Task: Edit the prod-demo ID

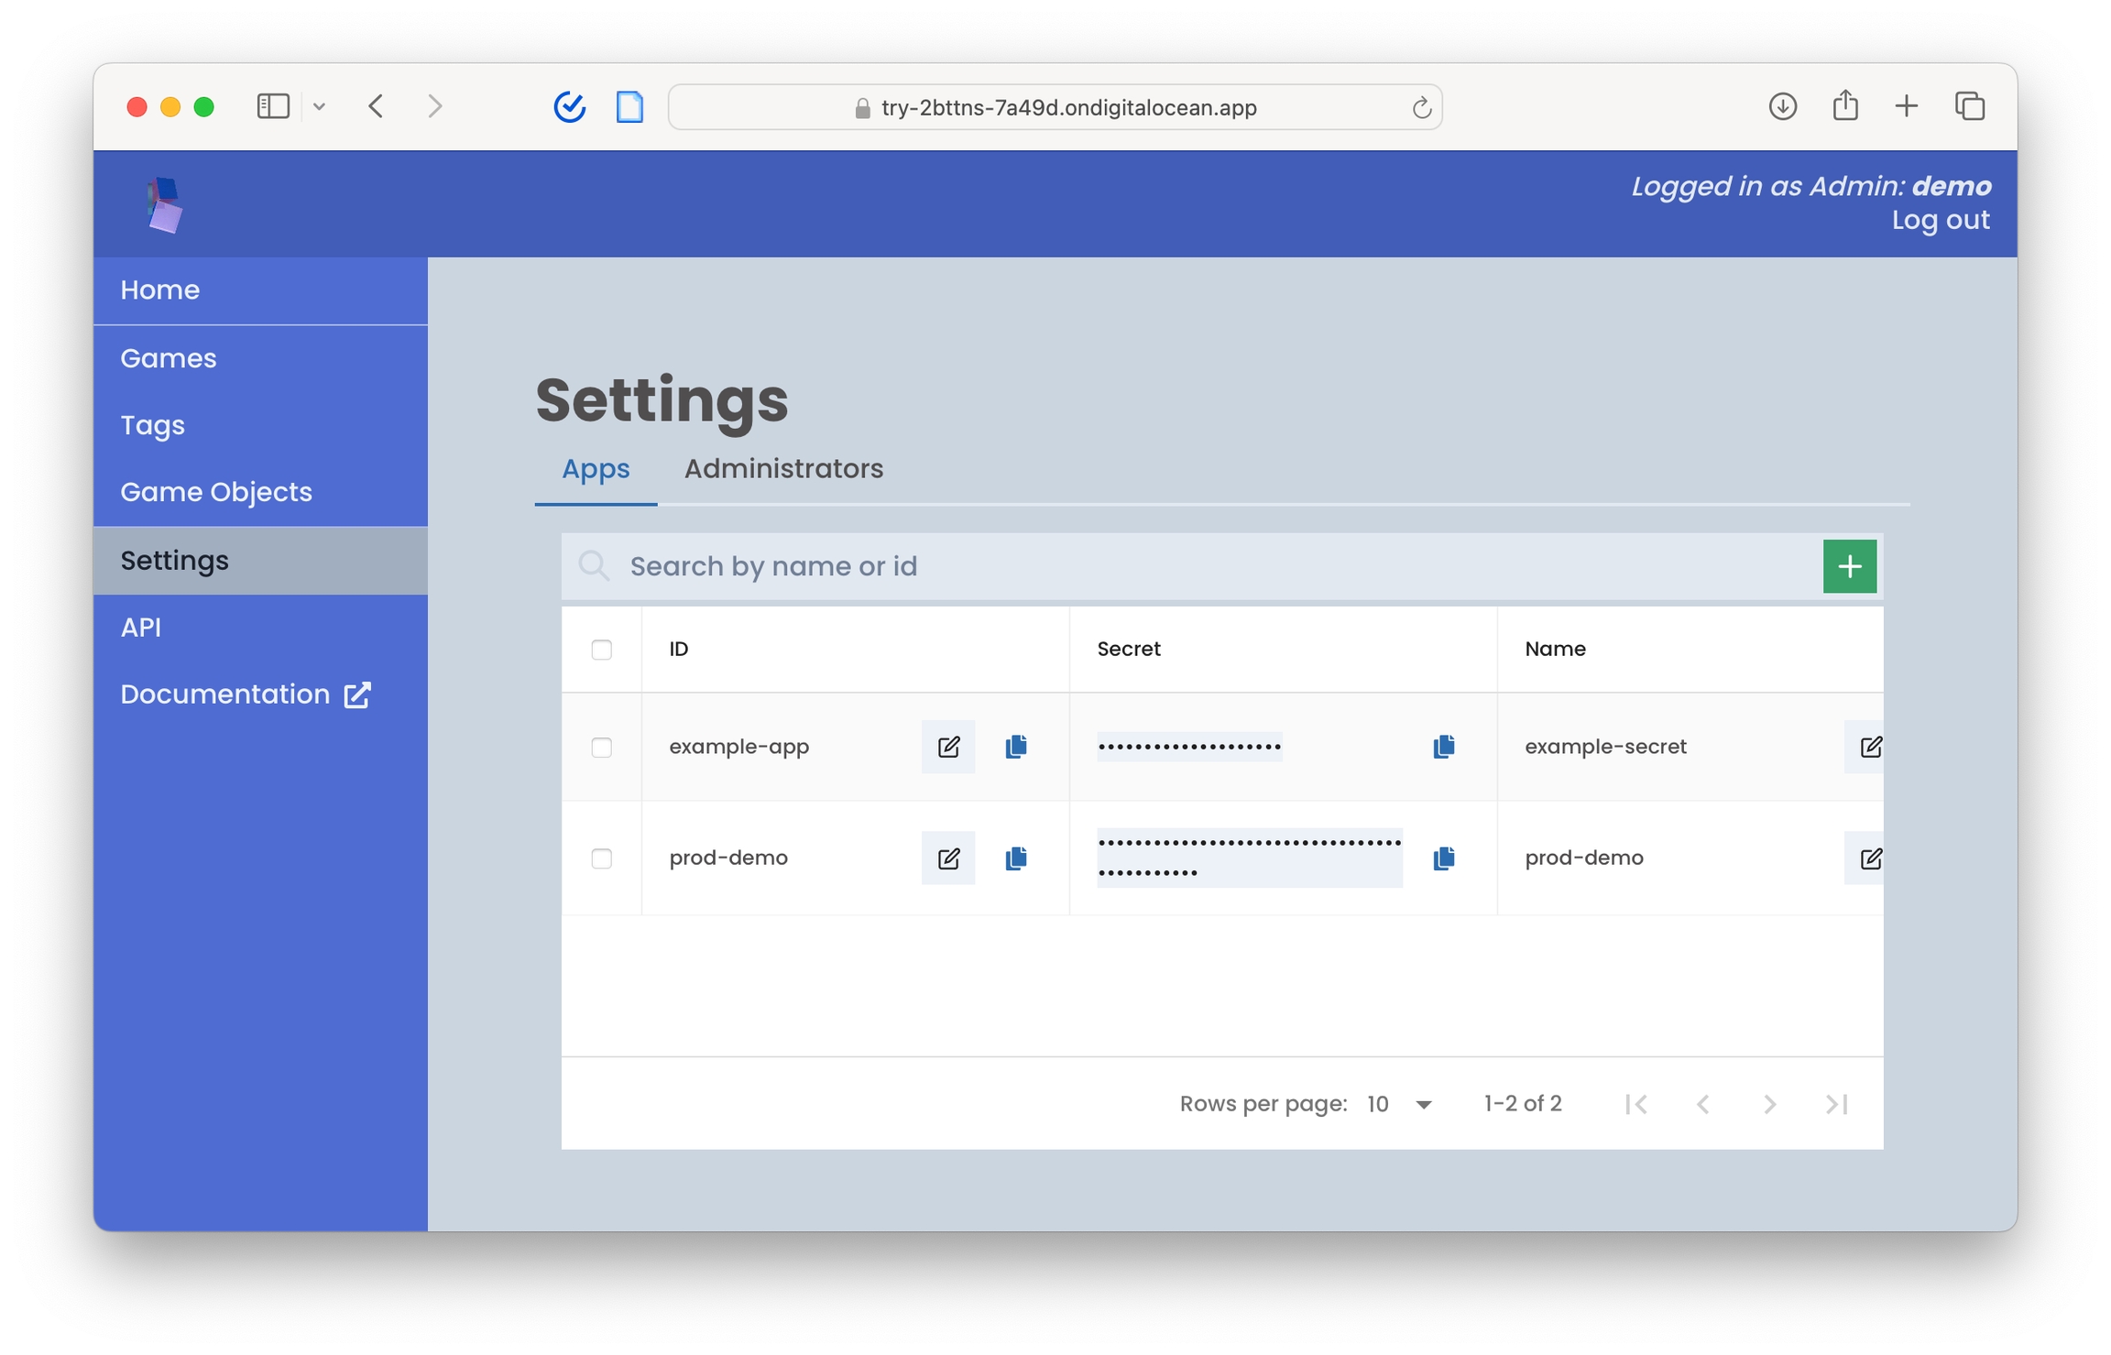Action: click(x=948, y=858)
